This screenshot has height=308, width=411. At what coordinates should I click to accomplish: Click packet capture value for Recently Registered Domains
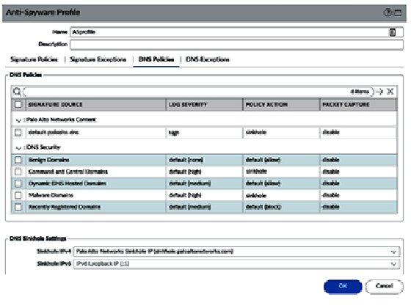click(331, 207)
